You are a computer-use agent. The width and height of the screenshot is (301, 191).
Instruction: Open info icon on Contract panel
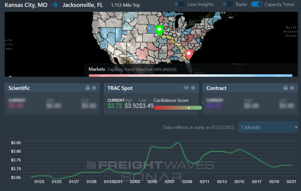pos(292,88)
